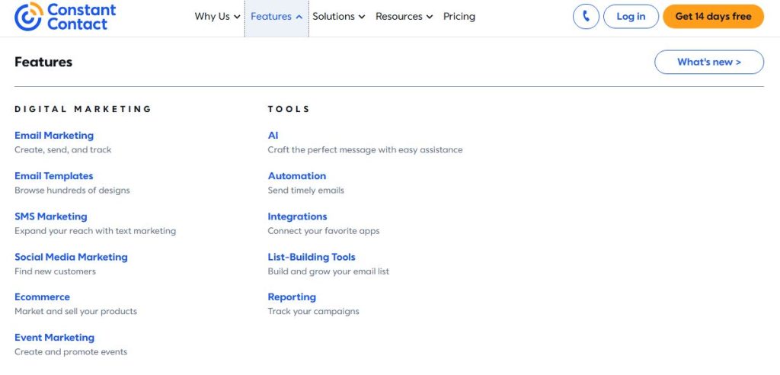
Task: Click Get 14 days free button
Action: pos(713,17)
